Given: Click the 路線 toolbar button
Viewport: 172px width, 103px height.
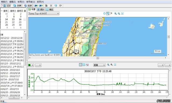Looking at the screenshot, I should (x=28, y=6).
